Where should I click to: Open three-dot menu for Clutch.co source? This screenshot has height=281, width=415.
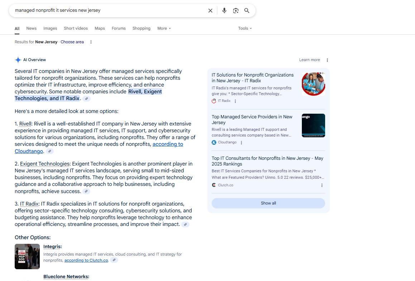322,185
